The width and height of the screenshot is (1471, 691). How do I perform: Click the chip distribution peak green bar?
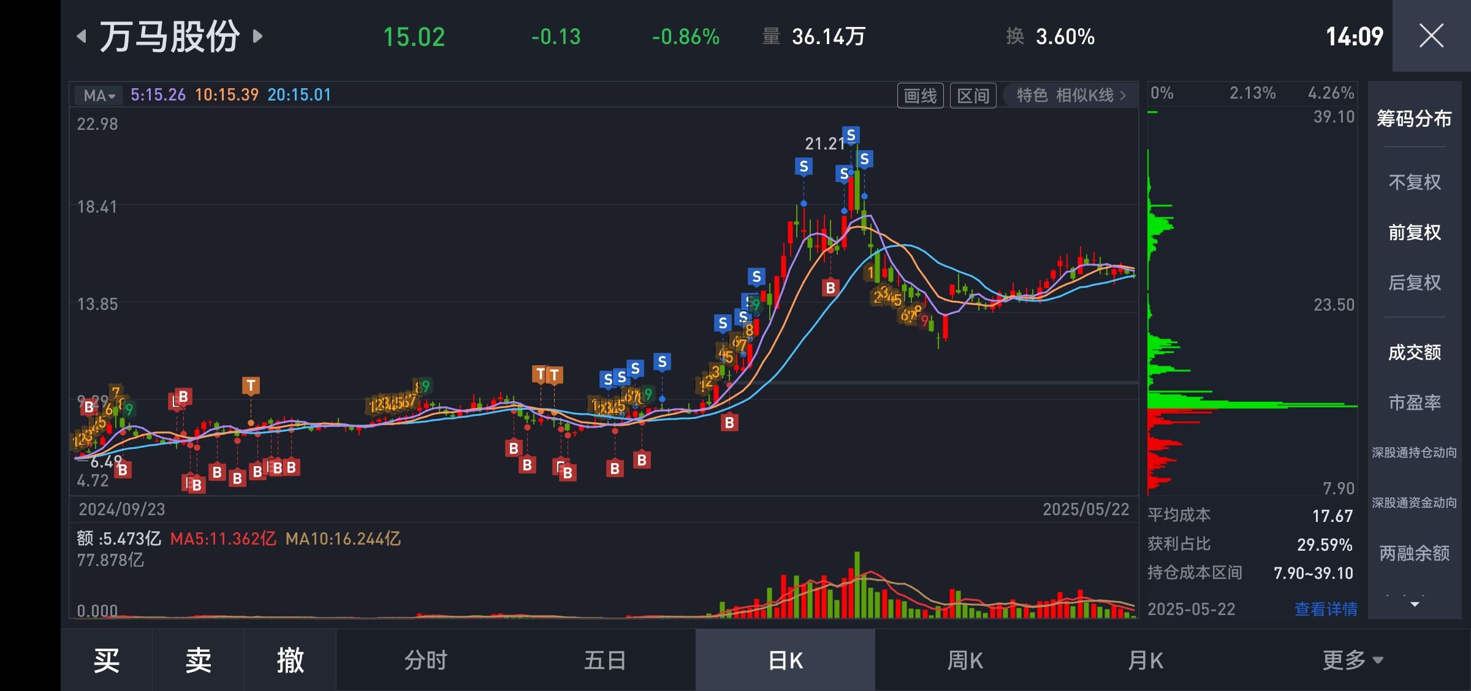coord(1252,405)
